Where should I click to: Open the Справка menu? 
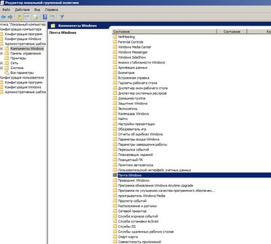pos(51,9)
